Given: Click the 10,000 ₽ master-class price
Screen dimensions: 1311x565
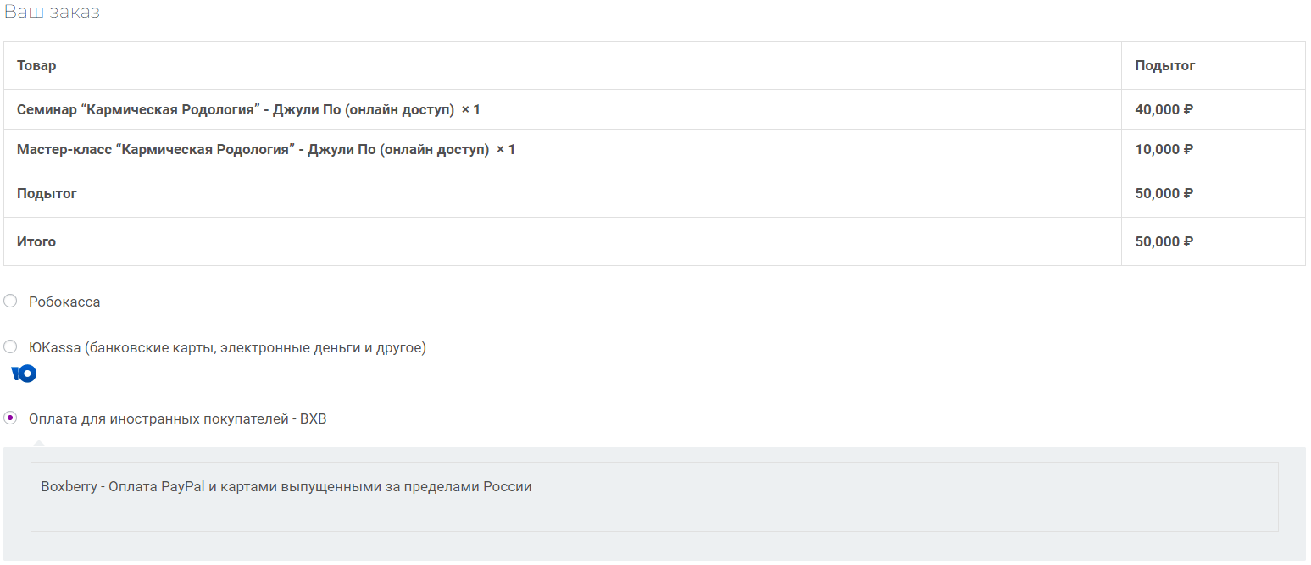Looking at the screenshot, I should (1164, 149).
